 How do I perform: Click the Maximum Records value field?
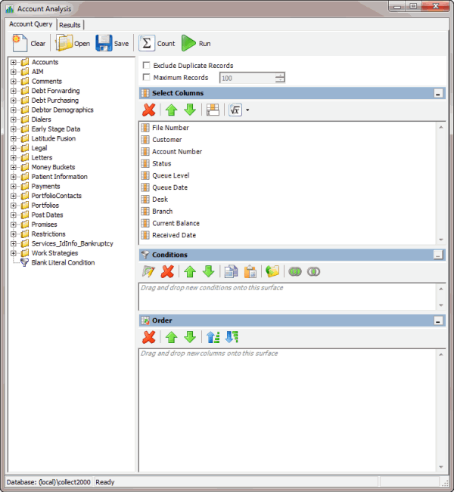[x=247, y=78]
